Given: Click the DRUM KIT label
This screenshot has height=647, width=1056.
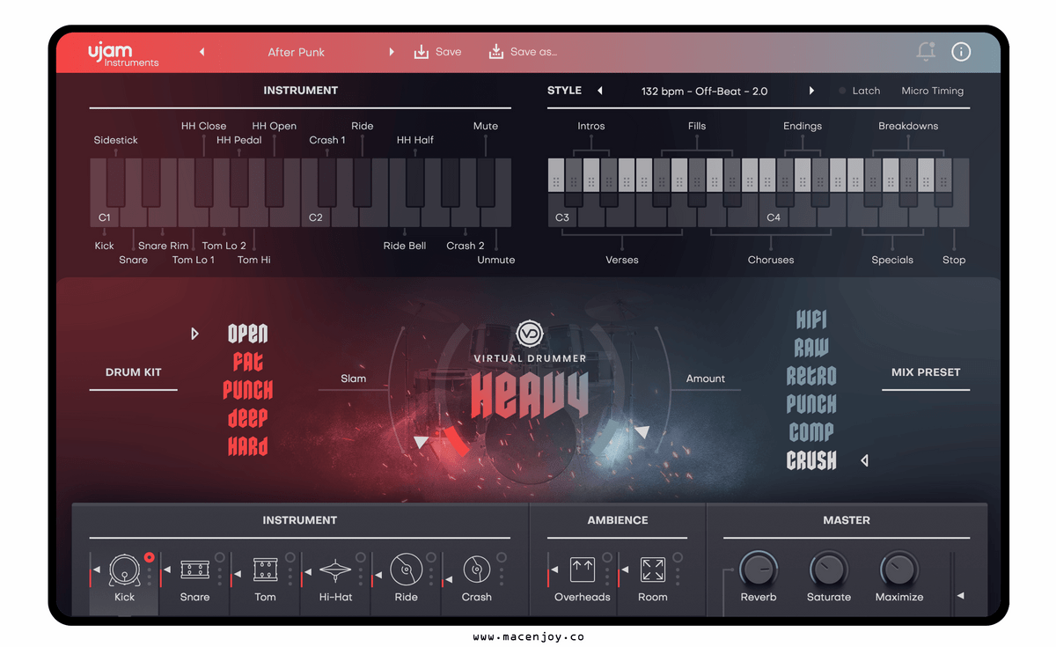Looking at the screenshot, I should [134, 372].
